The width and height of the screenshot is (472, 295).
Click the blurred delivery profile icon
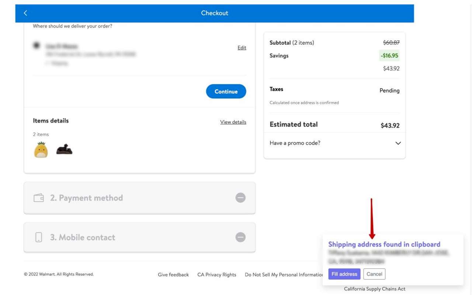37,45
